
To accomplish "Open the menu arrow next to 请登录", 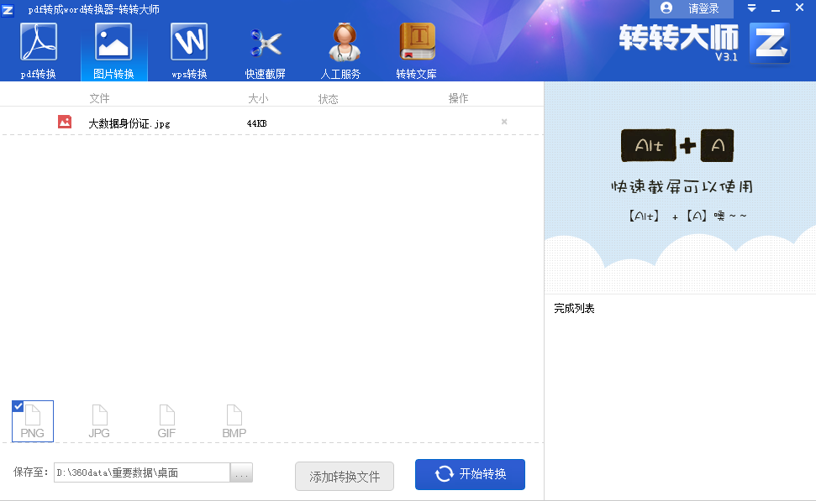I will 752,8.
